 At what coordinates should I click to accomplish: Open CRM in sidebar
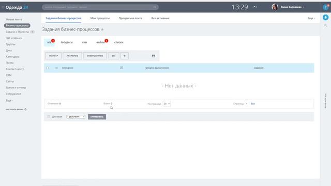tap(9, 75)
